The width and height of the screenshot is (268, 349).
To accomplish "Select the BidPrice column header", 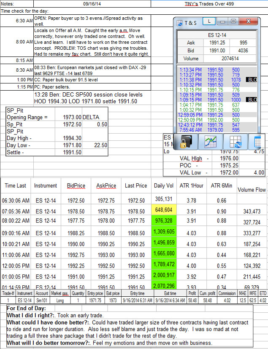I will coord(76,185).
